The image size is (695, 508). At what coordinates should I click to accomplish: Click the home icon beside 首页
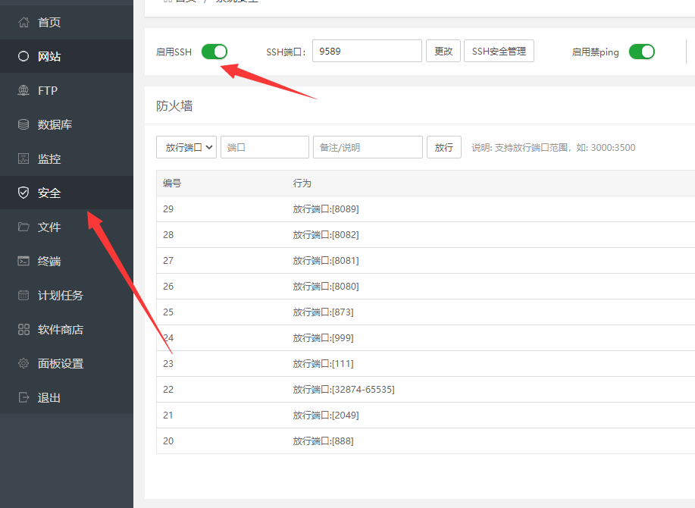click(23, 22)
